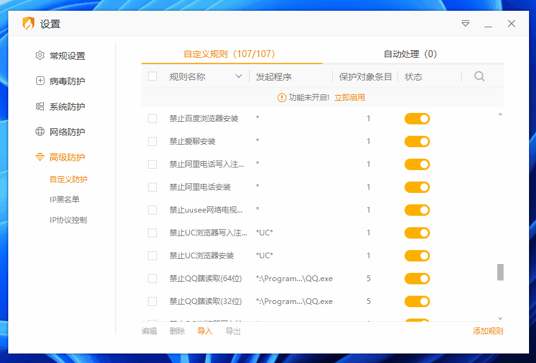This screenshot has height=363, width=536.
Task: Click the 状态 column header
Action: tap(413, 77)
